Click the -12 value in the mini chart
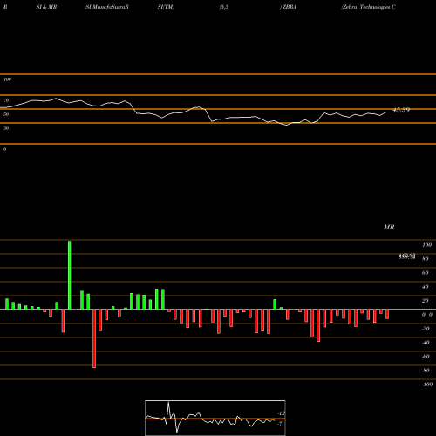The height and width of the screenshot is (436, 436). [281, 413]
